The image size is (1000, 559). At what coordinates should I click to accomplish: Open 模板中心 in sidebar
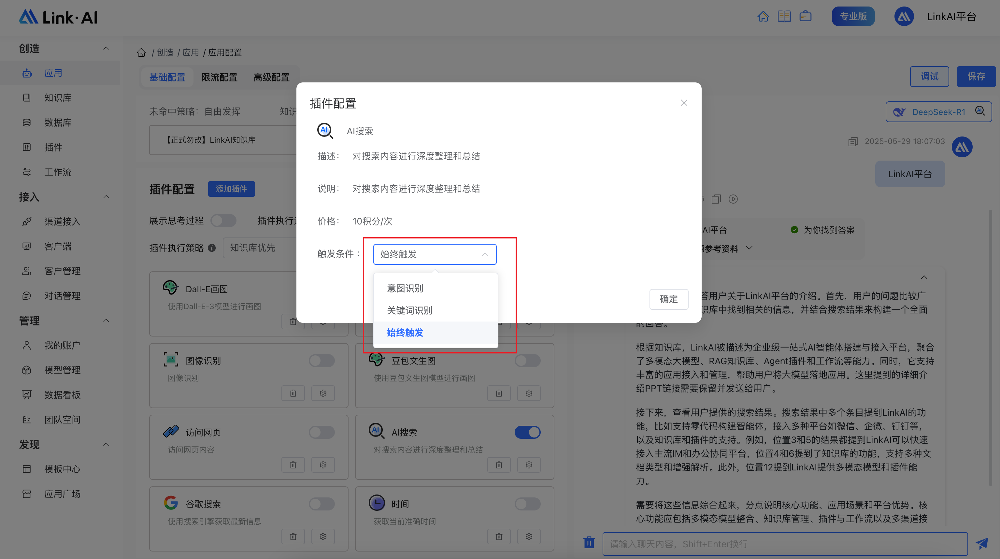pyautogui.click(x=60, y=469)
